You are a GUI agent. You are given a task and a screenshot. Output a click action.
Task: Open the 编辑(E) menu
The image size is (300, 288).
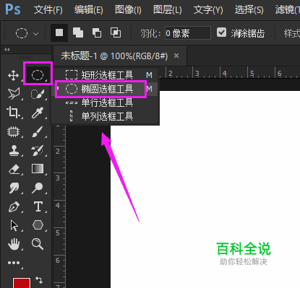coord(89,10)
